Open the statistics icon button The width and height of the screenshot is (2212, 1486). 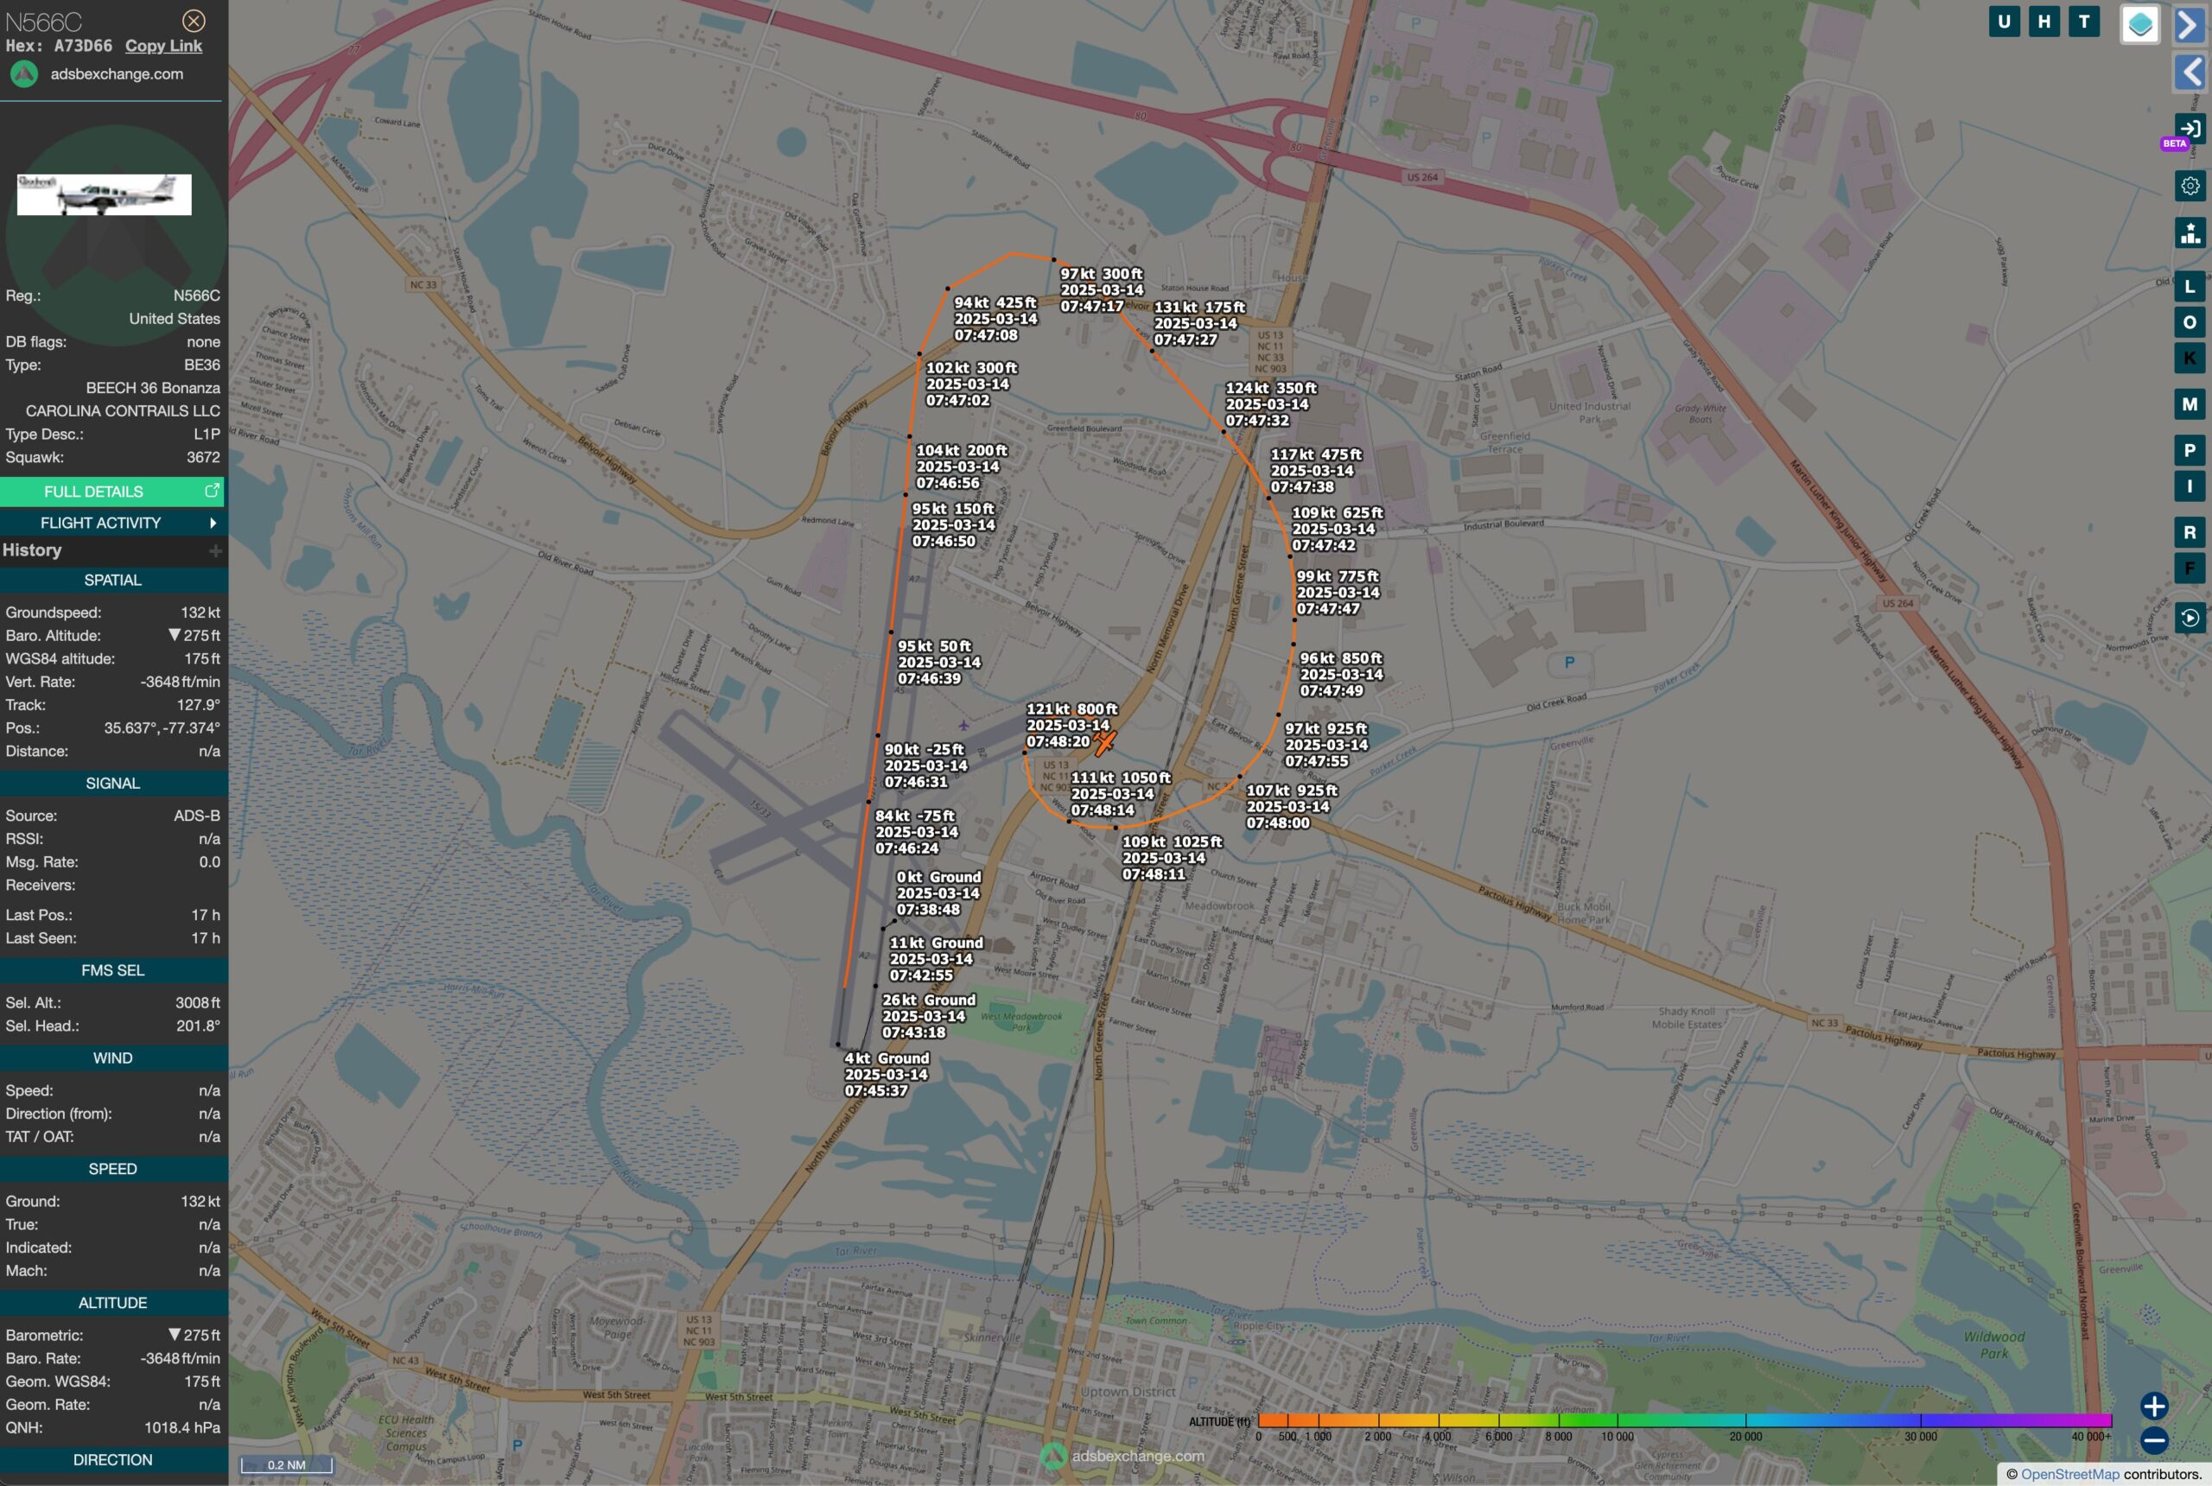point(2190,232)
